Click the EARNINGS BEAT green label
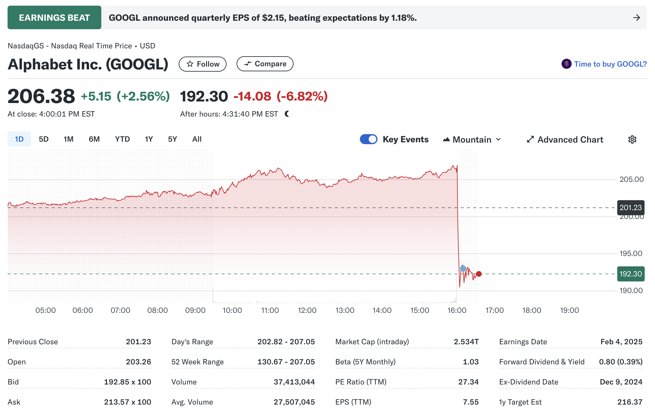Image resolution: width=655 pixels, height=414 pixels. [x=54, y=18]
